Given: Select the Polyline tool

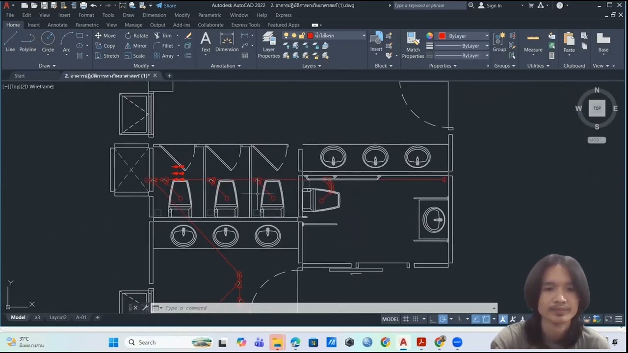Looking at the screenshot, I should 27,42.
